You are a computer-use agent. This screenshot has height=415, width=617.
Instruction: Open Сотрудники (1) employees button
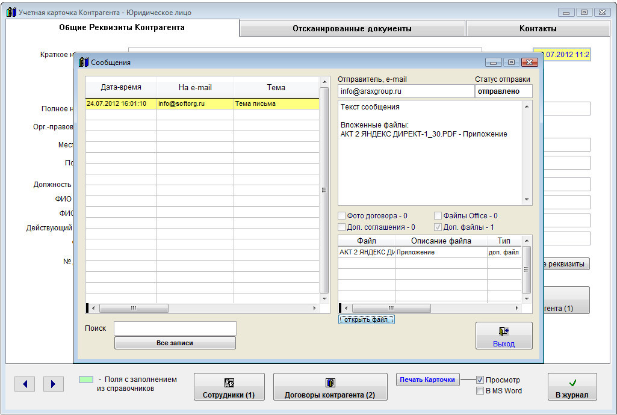pos(229,387)
